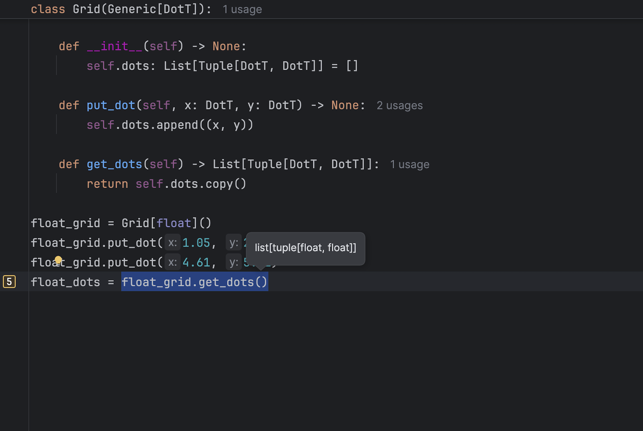Click the yellow lightbulb intention icon
The width and height of the screenshot is (643, 431).
[58, 260]
